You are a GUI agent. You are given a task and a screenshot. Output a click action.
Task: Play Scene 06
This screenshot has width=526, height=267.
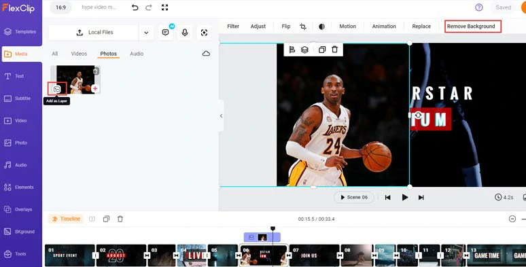point(354,197)
